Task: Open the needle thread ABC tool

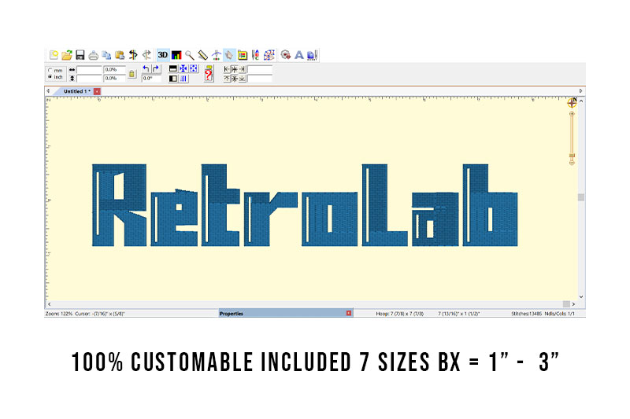Action: 255,55
